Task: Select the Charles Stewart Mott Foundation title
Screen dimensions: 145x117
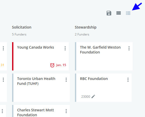Action: (x=36, y=112)
